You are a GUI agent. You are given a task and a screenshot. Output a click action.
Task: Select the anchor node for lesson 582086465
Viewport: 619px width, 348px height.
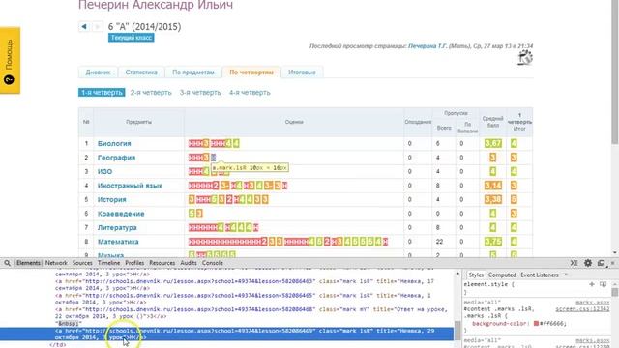tap(243, 299)
